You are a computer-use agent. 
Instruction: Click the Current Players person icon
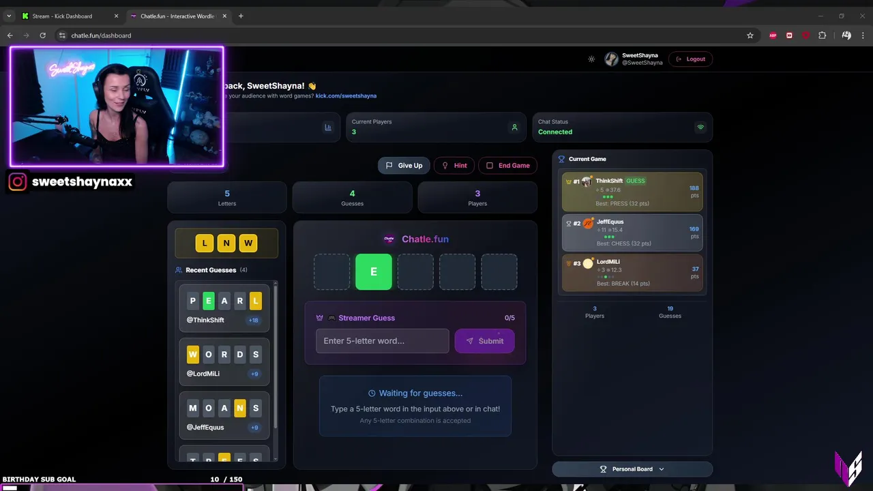click(x=514, y=128)
